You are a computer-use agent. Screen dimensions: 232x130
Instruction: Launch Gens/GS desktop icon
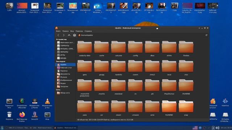tap(35, 116)
